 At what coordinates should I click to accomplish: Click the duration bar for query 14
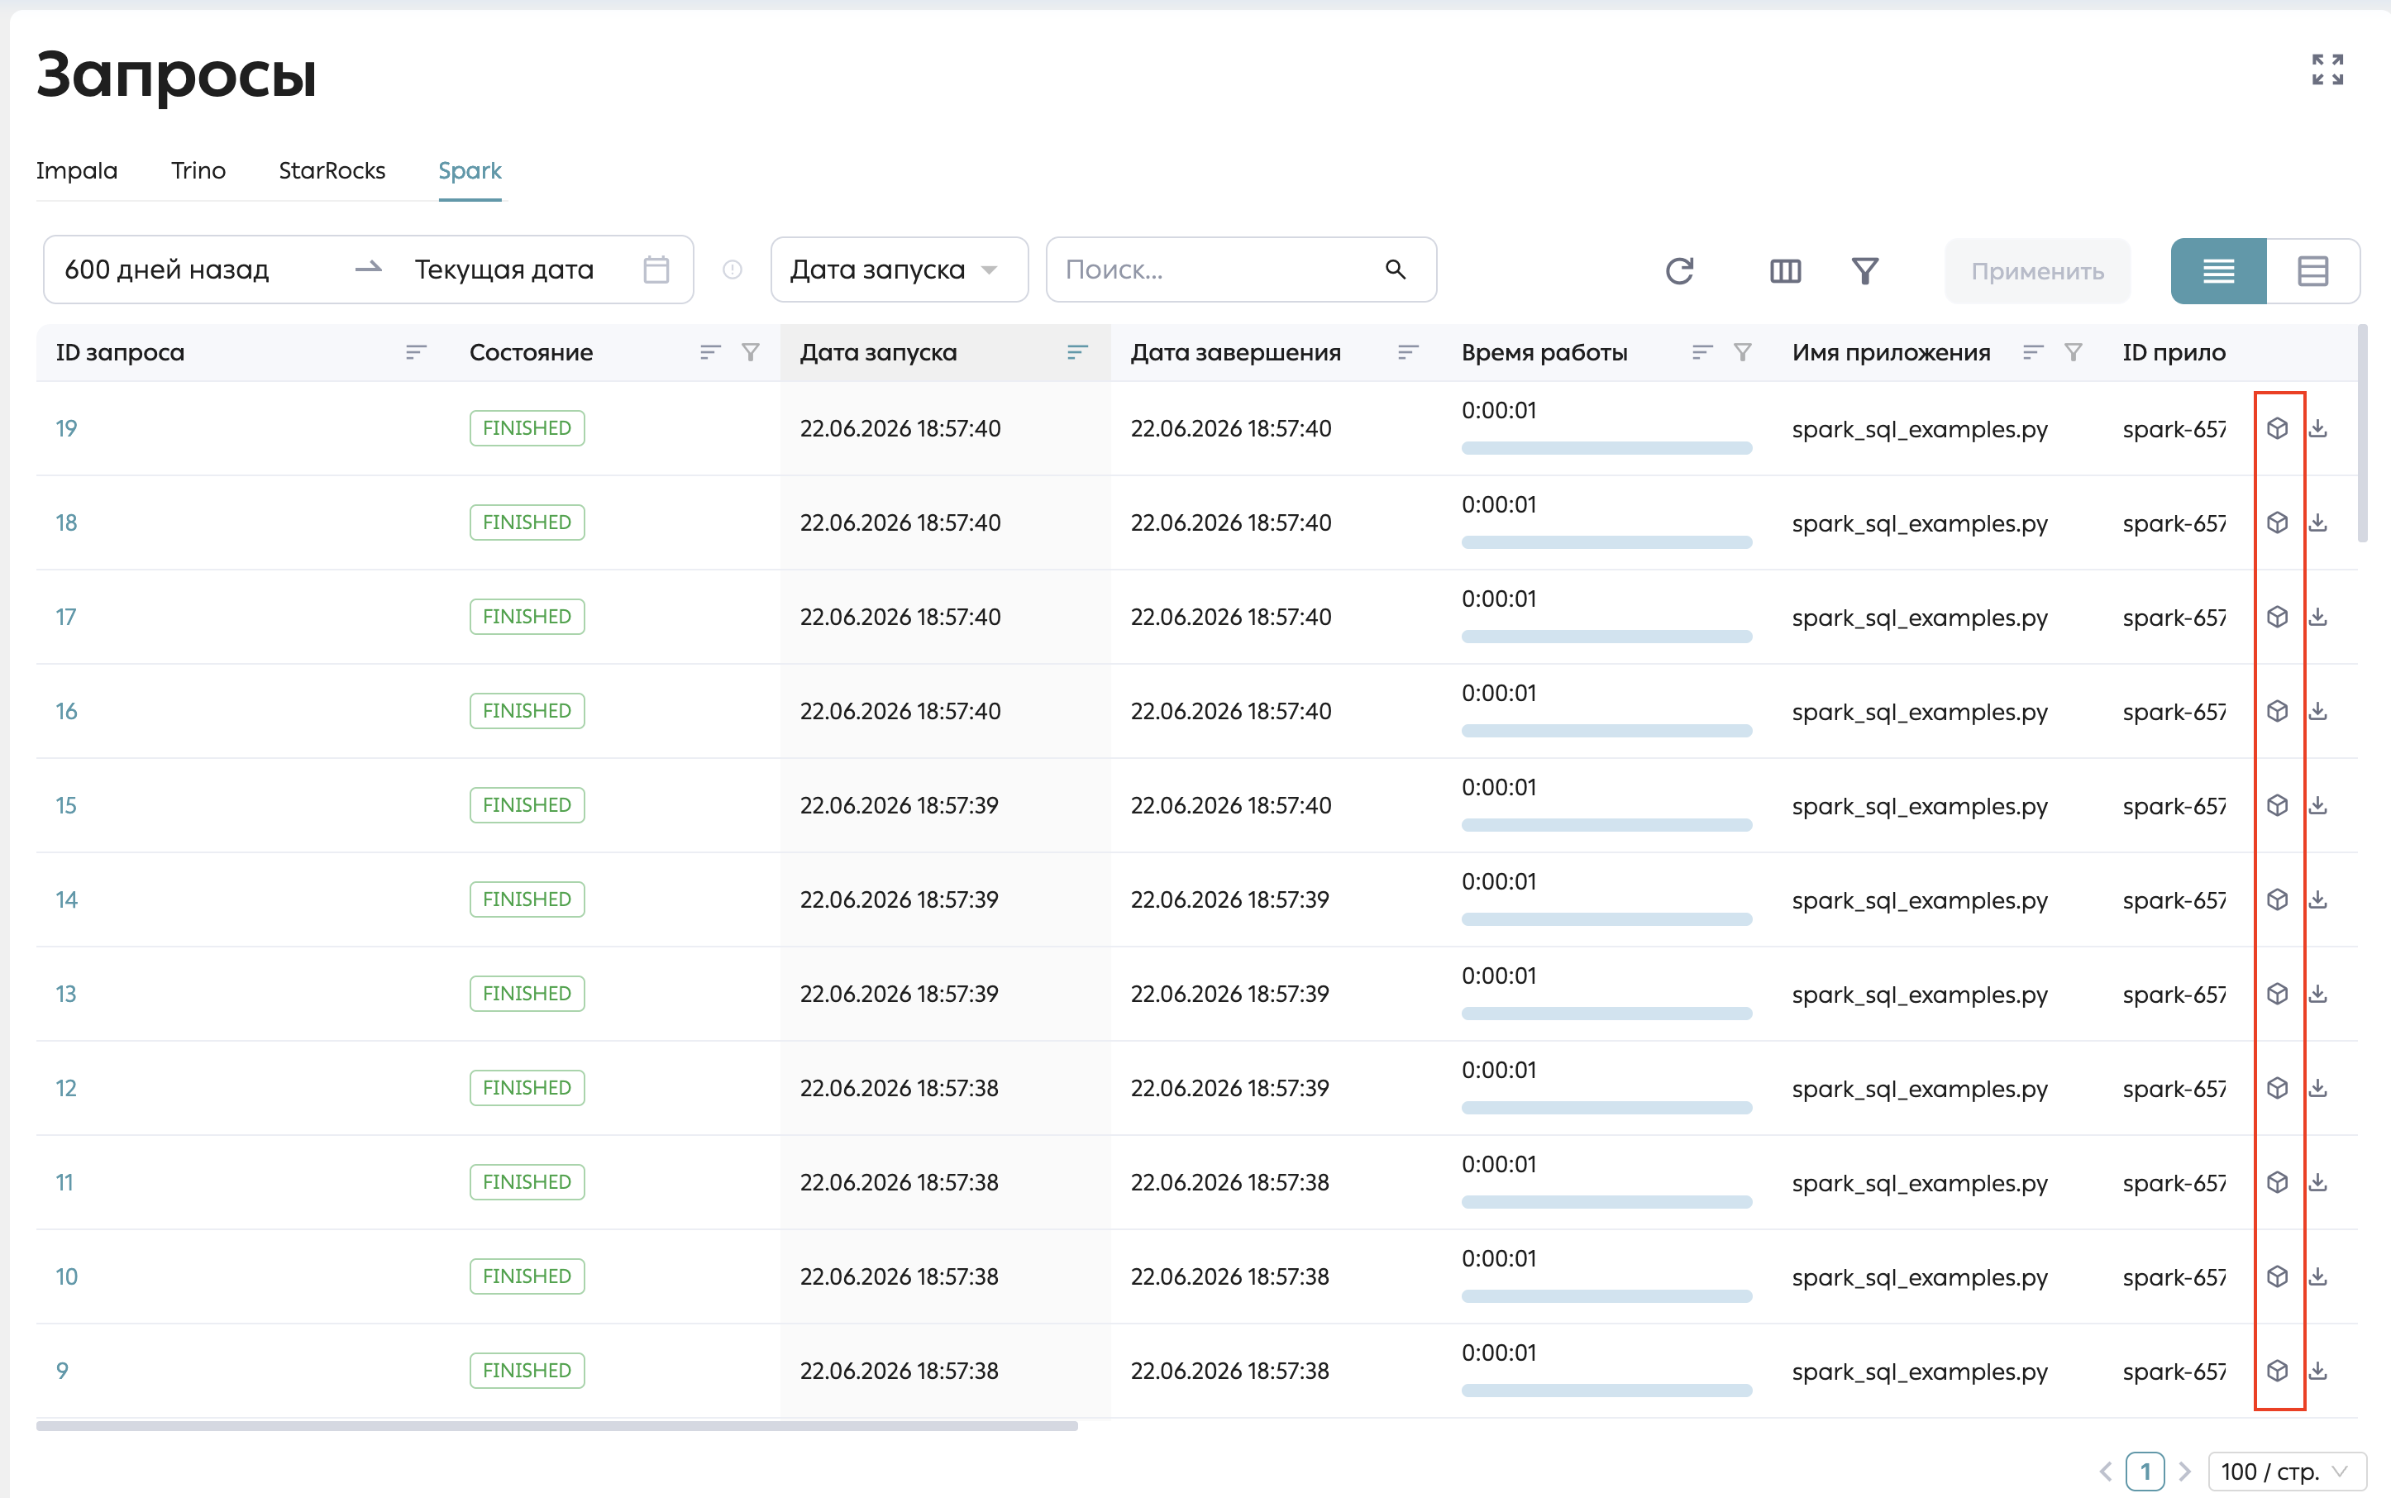click(1606, 919)
